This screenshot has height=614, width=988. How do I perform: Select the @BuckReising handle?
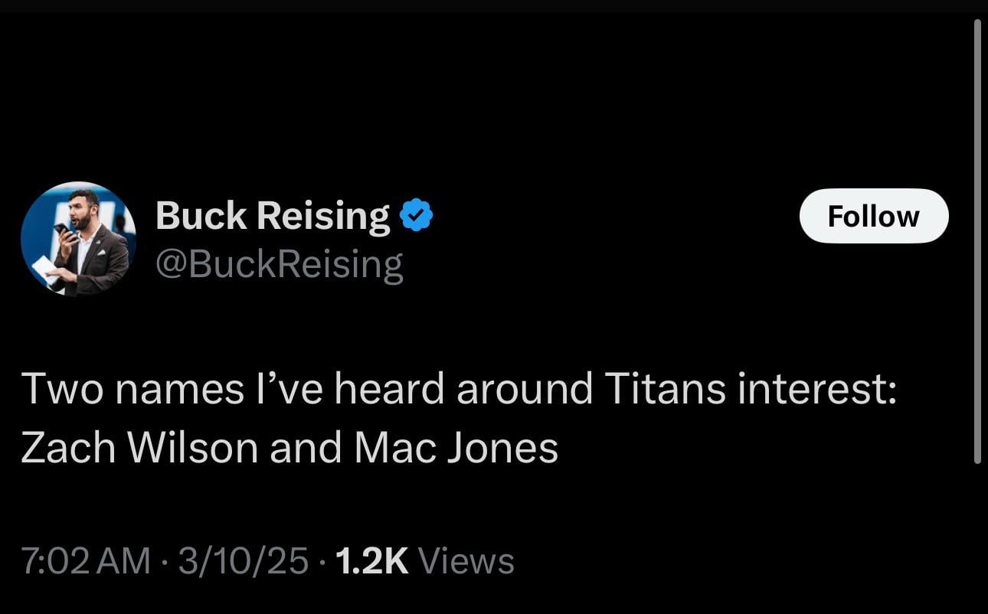pyautogui.click(x=278, y=263)
